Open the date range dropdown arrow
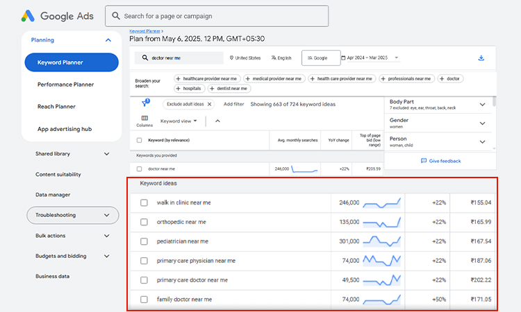Image resolution: width=521 pixels, height=312 pixels. pos(397,58)
